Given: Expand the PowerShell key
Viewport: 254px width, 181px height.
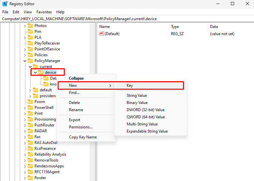Looking at the screenshot, I should coord(25,108).
